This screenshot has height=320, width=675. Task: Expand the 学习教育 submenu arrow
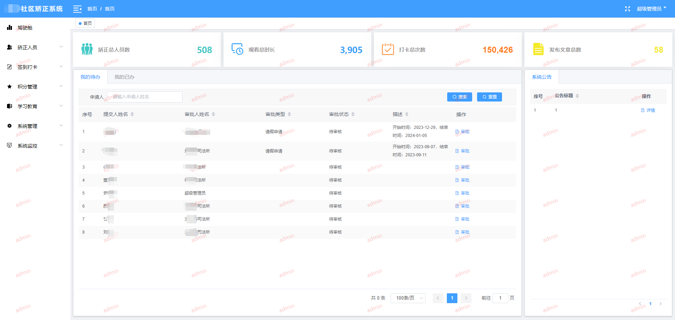[61, 106]
